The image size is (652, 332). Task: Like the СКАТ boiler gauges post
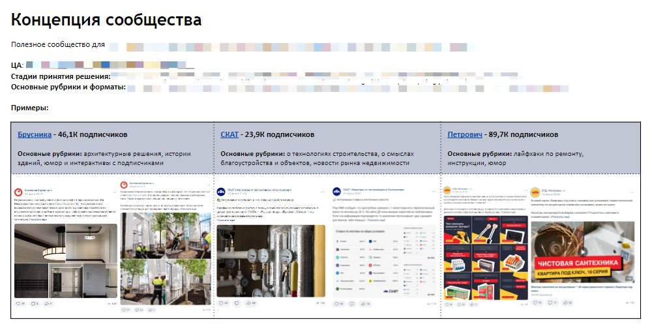pos(223,303)
